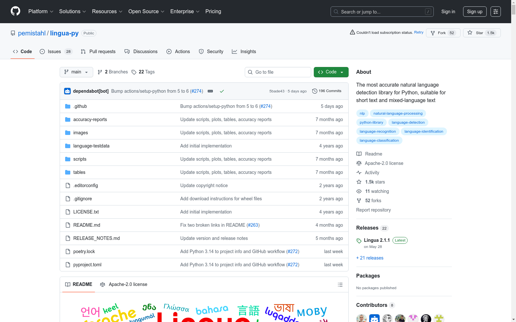This screenshot has height=322, width=516.
Task: Star the lingua-py repository
Action: 482,33
